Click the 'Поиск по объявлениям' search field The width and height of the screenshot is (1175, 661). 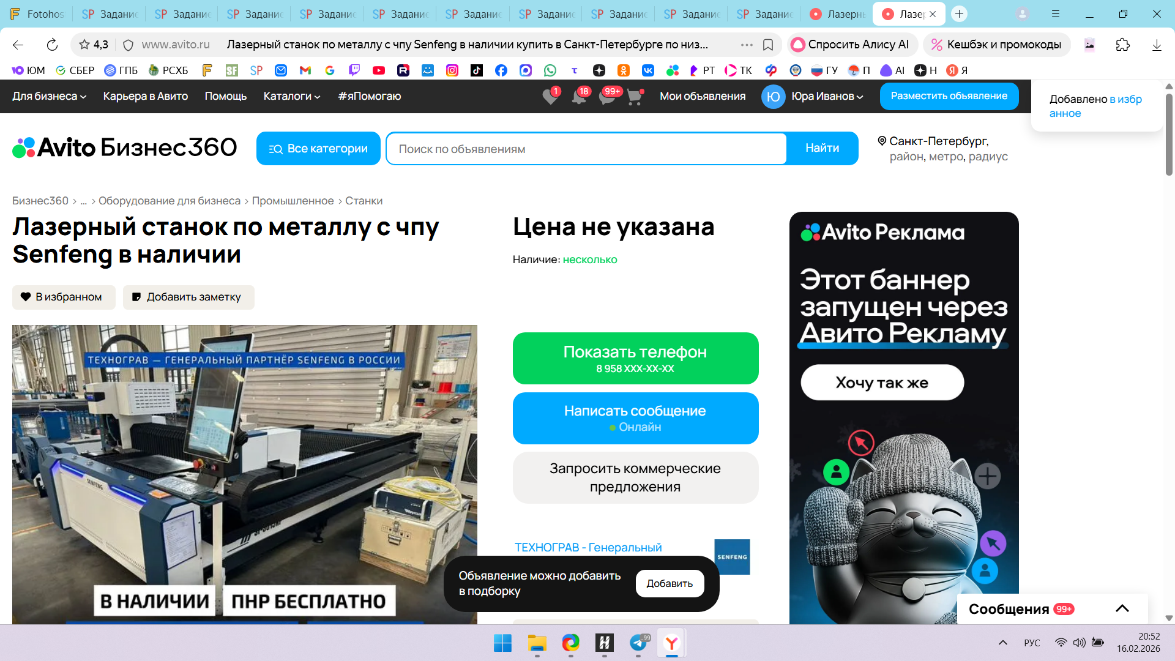[586, 149]
